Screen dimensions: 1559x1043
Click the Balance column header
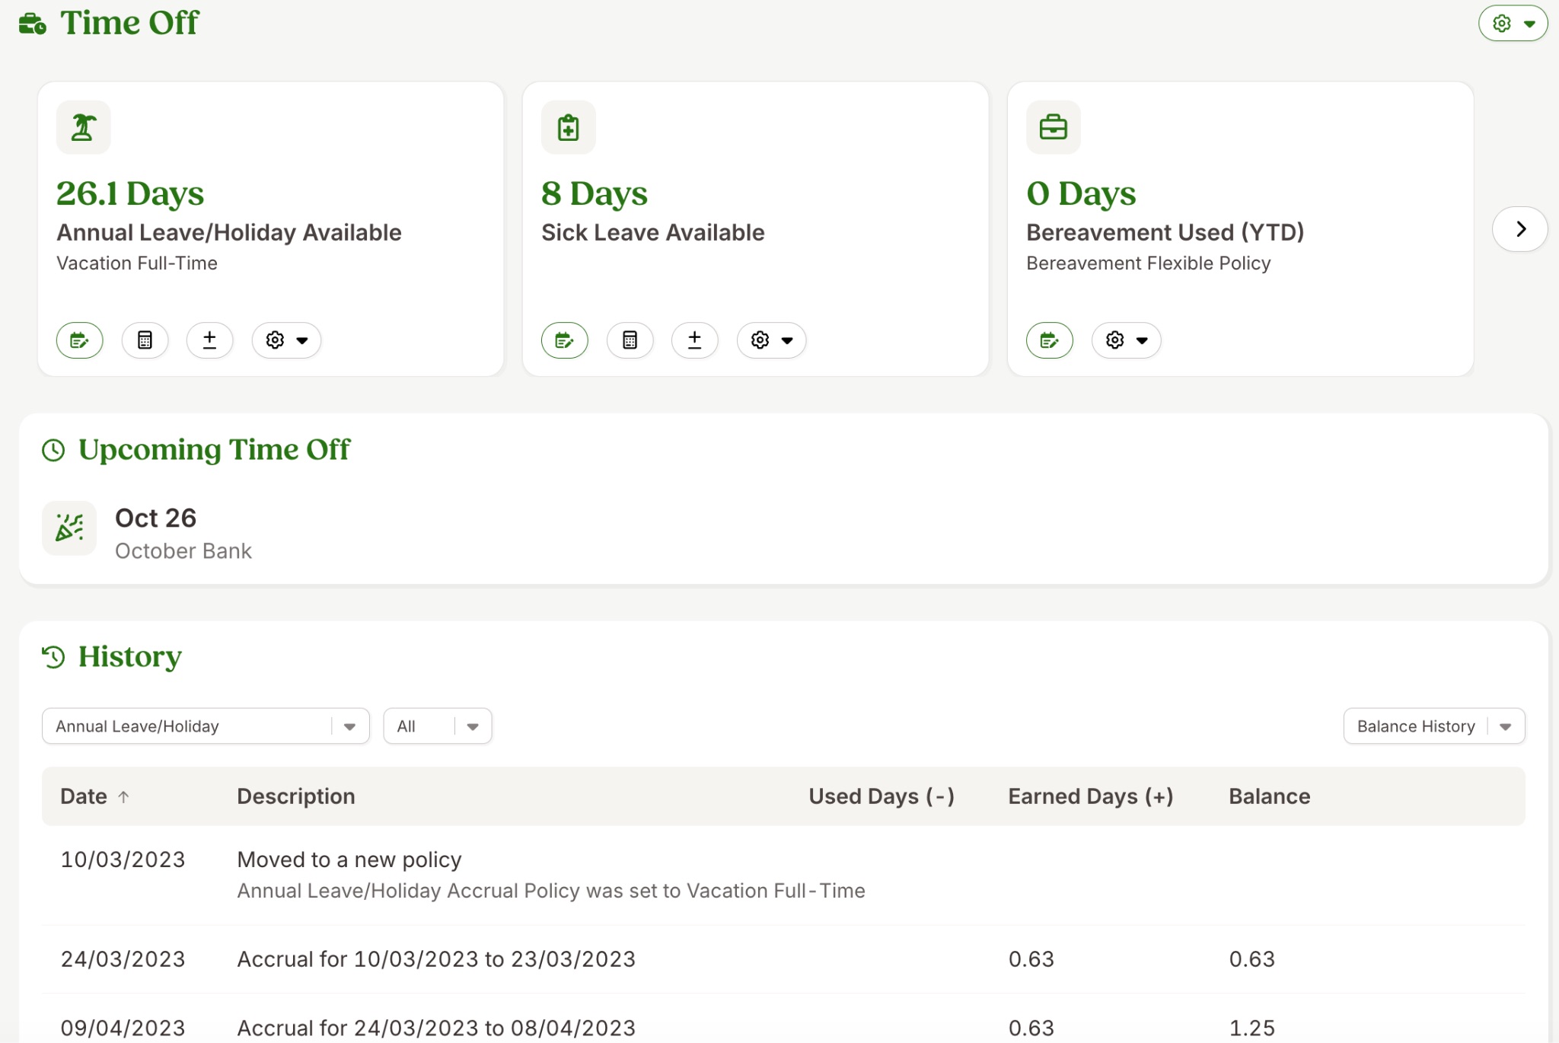point(1270,796)
